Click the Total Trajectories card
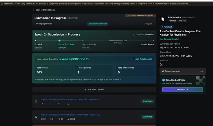 135,70
